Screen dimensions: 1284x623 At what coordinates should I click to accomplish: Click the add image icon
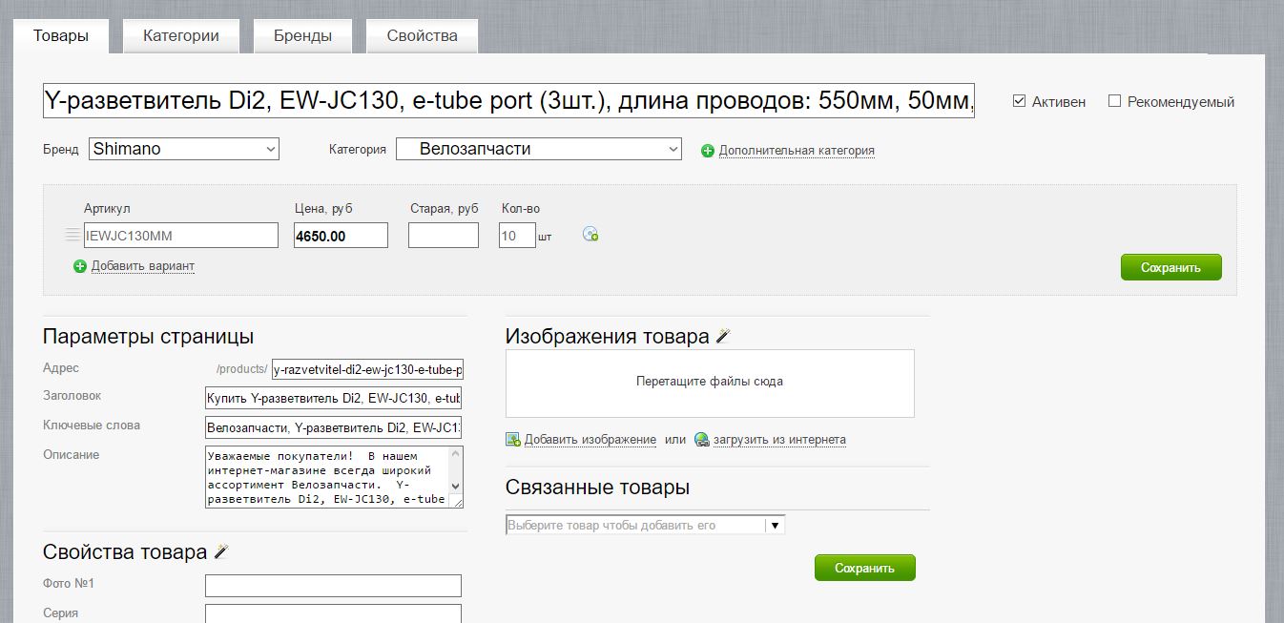coord(513,440)
